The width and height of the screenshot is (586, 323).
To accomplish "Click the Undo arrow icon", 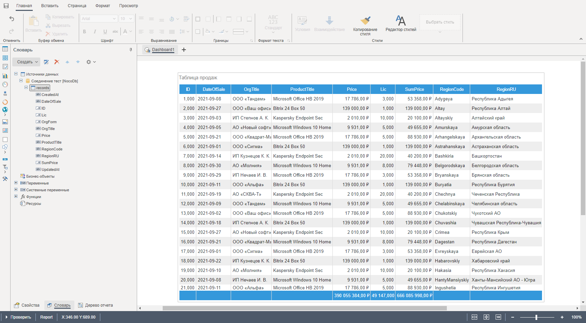I will click(12, 19).
